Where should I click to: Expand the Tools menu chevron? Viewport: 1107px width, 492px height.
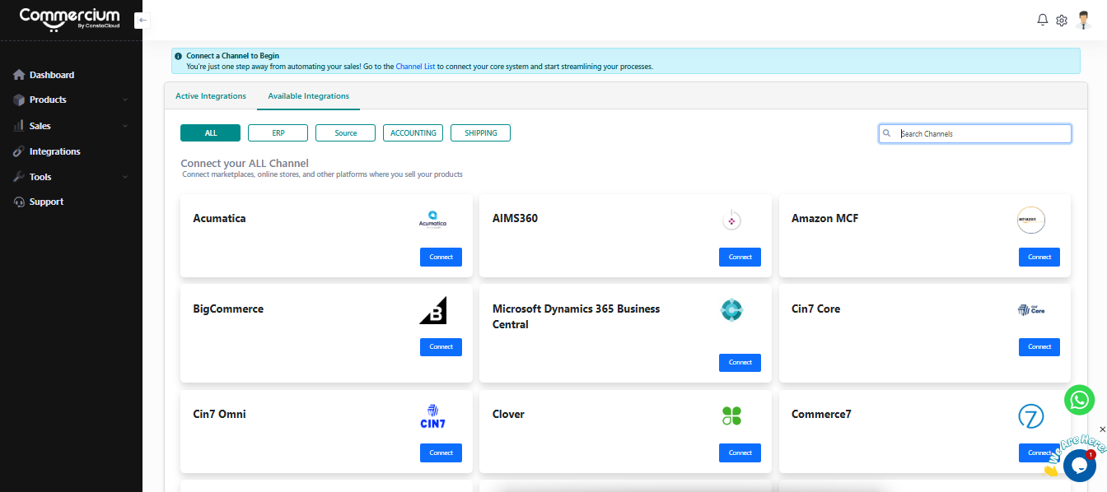(x=125, y=177)
